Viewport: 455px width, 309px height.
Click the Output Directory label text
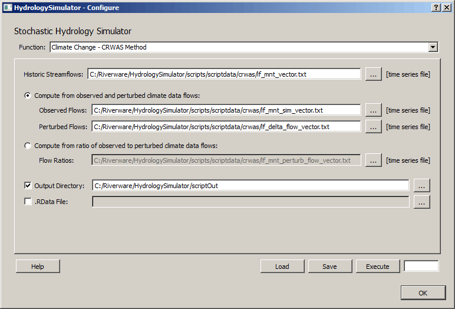pos(60,186)
